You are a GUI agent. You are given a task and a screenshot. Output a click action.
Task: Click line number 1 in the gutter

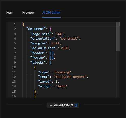click(15, 24)
